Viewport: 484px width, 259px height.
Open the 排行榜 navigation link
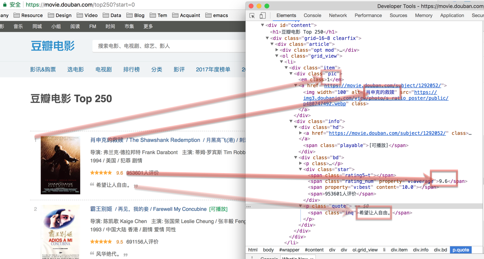tap(131, 69)
